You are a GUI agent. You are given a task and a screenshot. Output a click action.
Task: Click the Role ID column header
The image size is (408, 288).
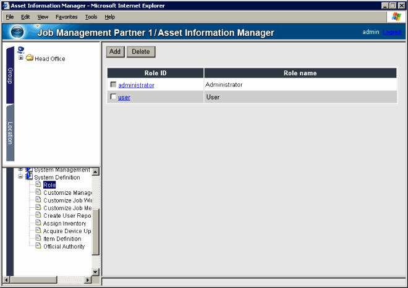click(155, 73)
